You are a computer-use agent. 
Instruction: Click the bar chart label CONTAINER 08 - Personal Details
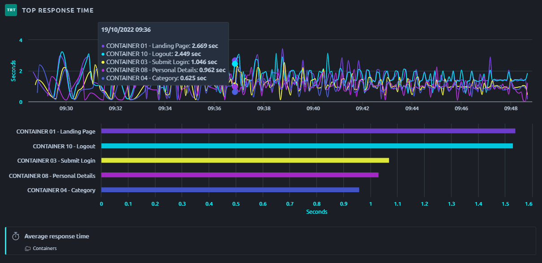[52, 175]
